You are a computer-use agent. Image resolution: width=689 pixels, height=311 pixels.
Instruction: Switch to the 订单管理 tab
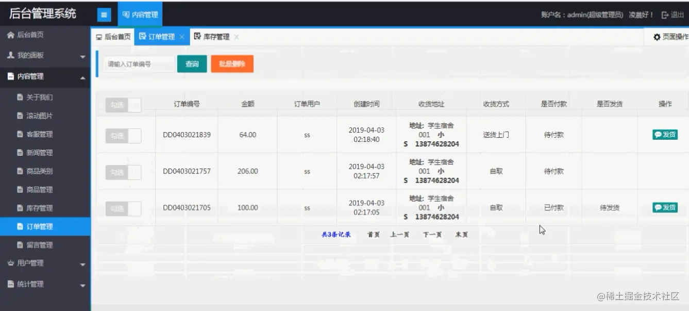157,37
